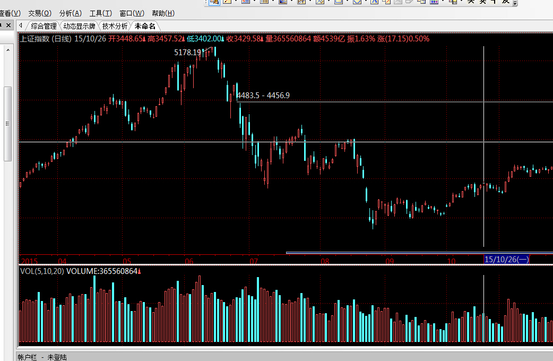Click the 帐户栏 - 未登陆 status bar
Screen dimensions: 553x361
click(x=42, y=357)
